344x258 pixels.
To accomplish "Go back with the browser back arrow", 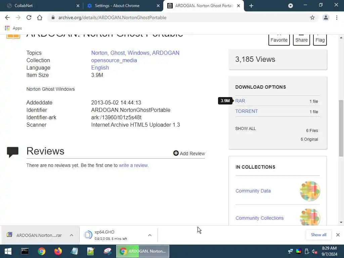I will coord(7,17).
